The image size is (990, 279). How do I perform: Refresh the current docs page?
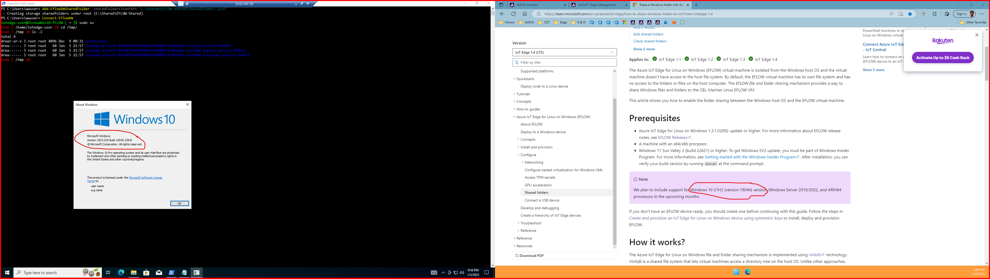pyautogui.click(x=514, y=14)
